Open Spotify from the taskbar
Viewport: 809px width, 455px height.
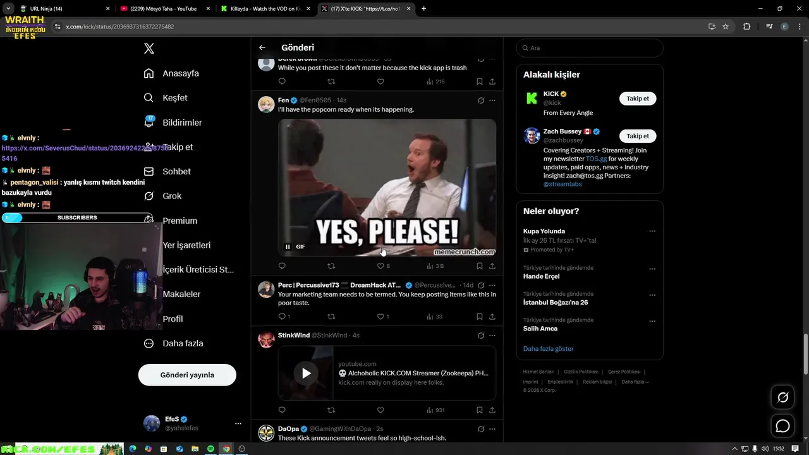tap(210, 449)
